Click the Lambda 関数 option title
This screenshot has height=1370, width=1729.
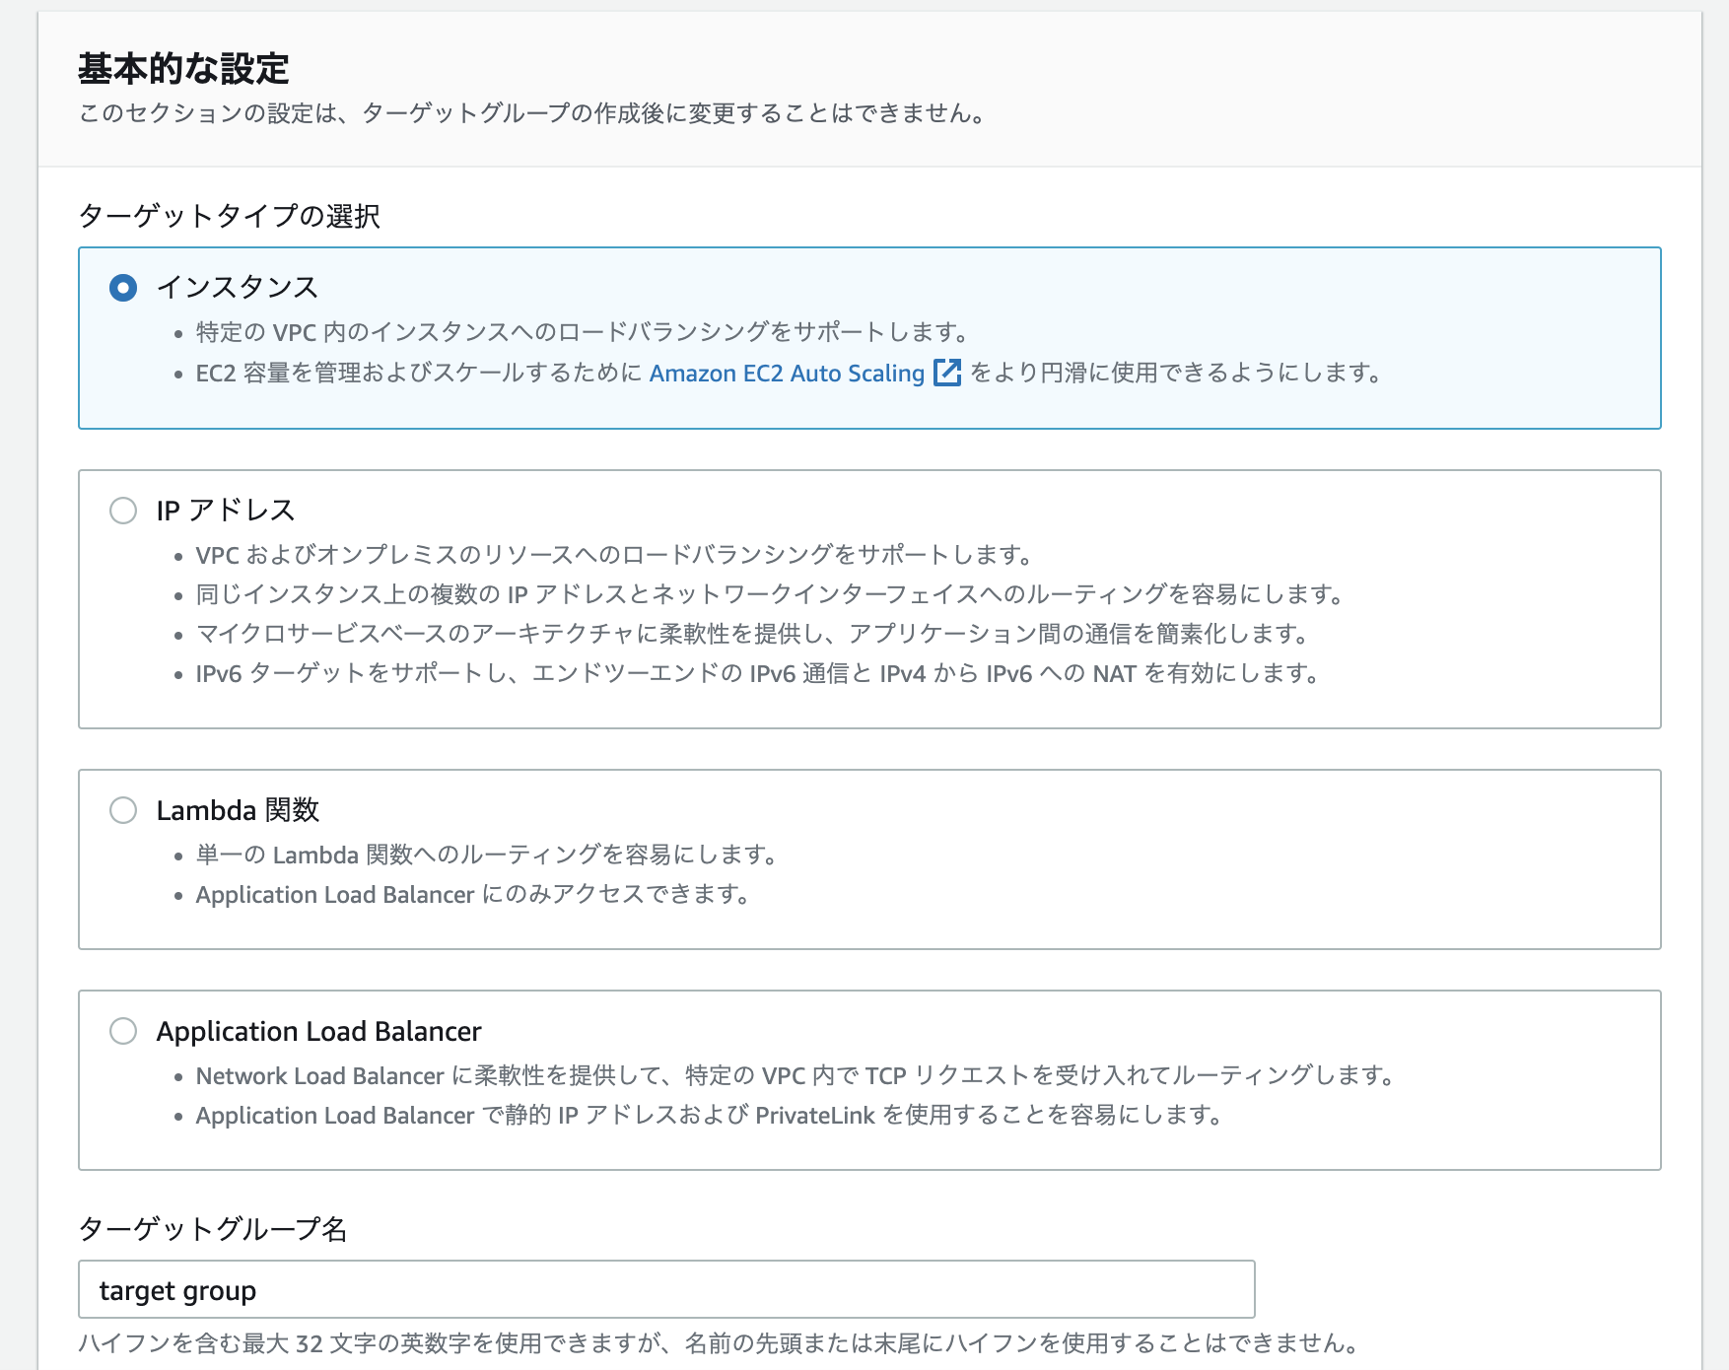point(238,810)
